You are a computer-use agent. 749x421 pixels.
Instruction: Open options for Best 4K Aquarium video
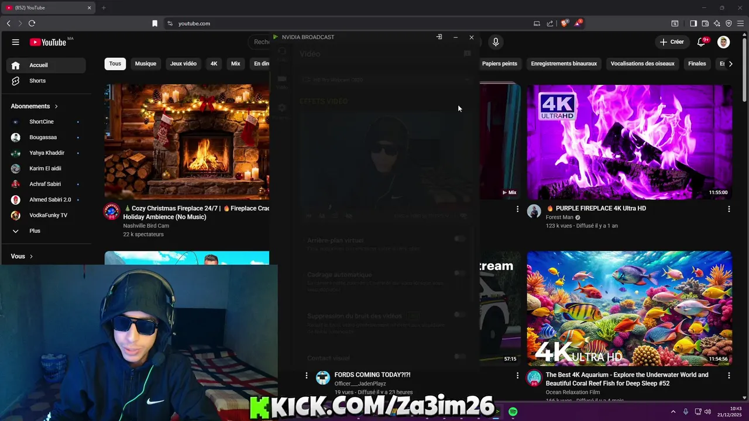click(x=729, y=375)
